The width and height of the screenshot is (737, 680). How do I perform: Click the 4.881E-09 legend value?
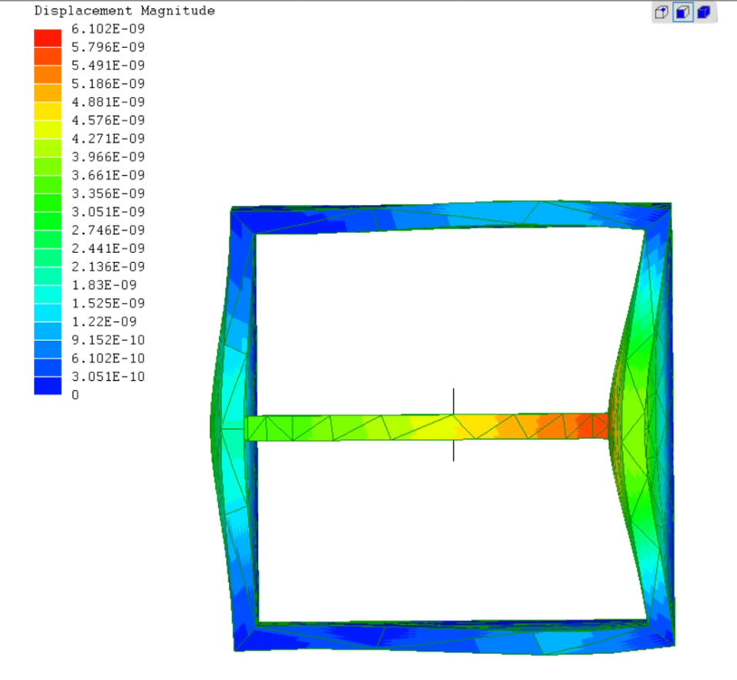[x=108, y=103]
